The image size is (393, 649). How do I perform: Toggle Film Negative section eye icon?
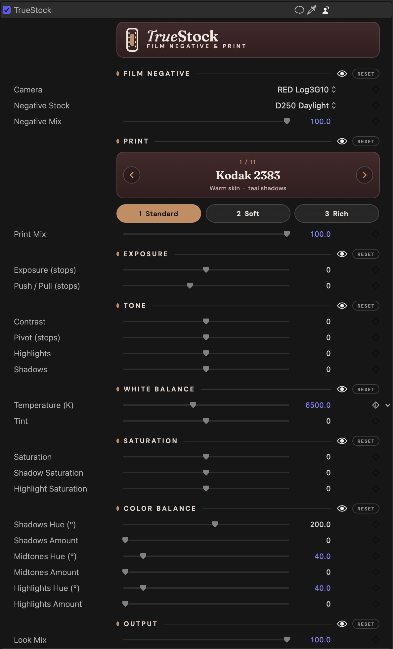(342, 74)
